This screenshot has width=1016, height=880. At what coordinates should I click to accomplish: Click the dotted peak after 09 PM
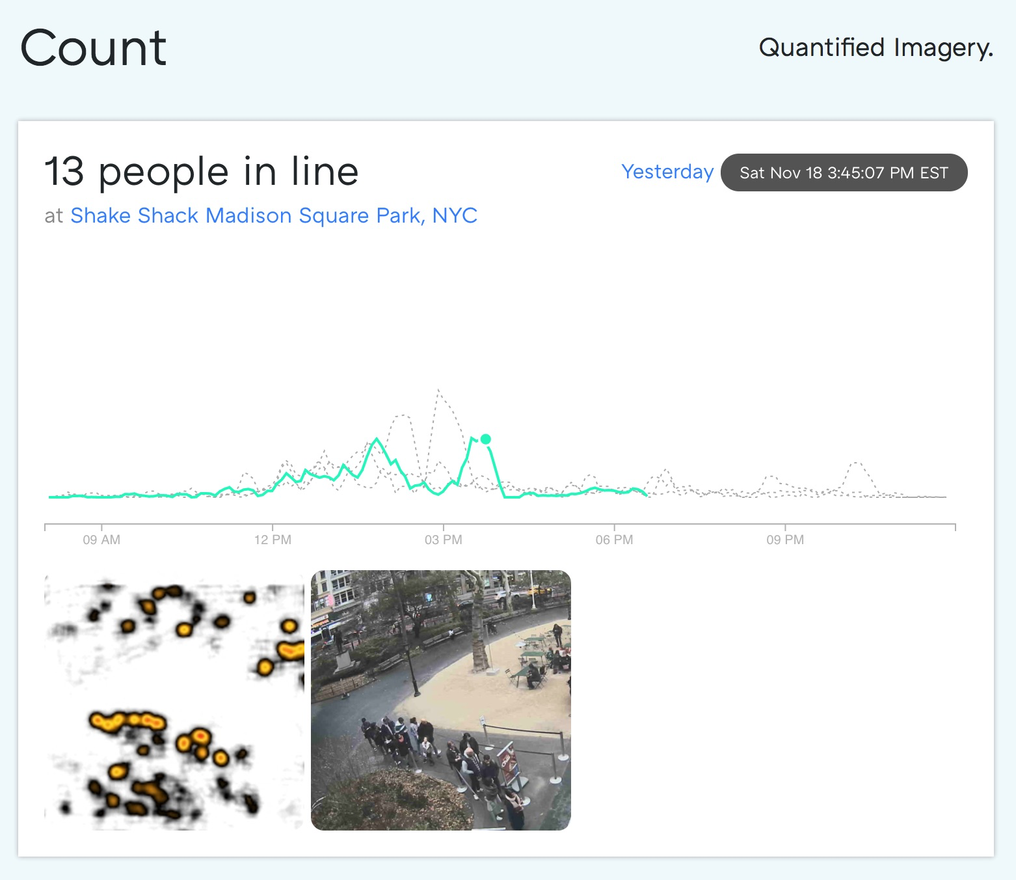(x=857, y=463)
